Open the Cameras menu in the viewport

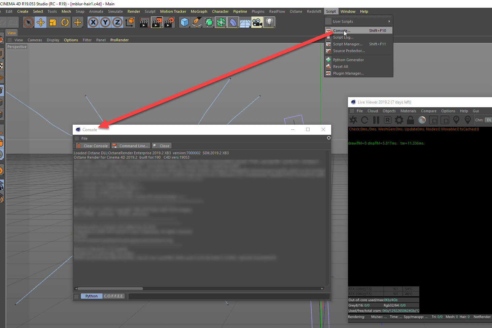[x=35, y=40]
